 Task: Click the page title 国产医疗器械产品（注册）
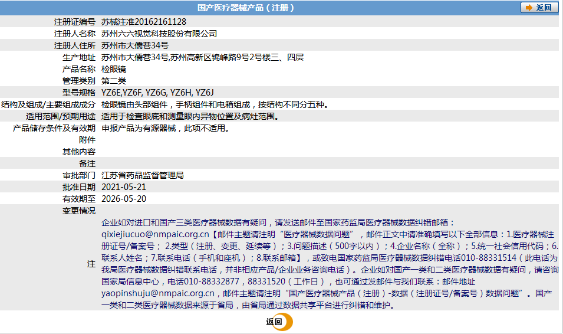coord(246,8)
